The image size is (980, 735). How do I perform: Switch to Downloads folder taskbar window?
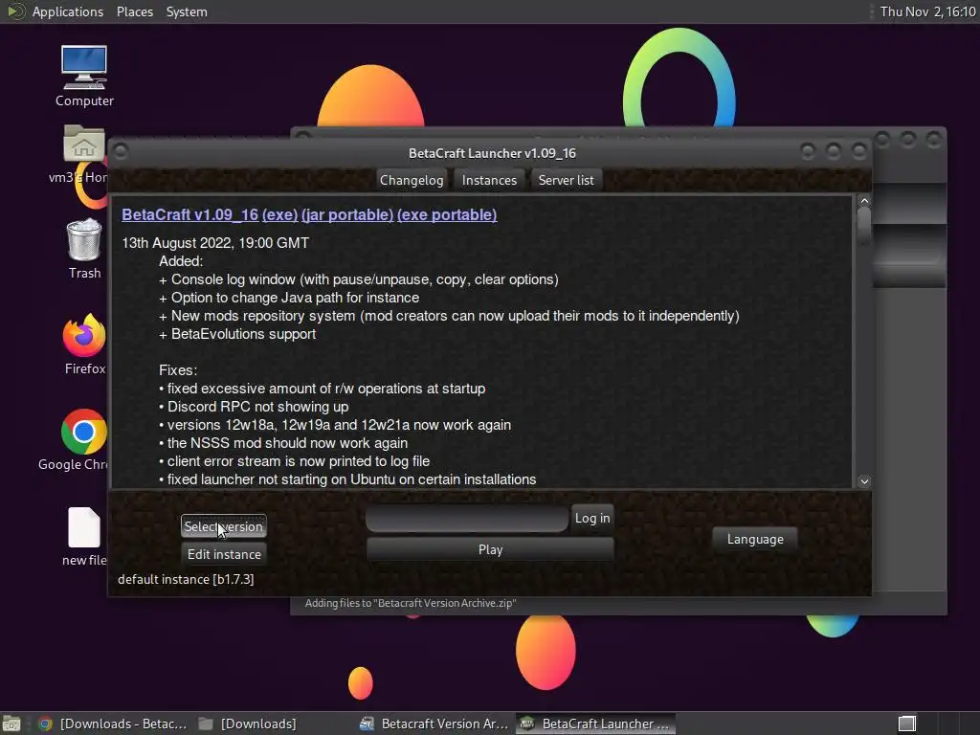[247, 724]
